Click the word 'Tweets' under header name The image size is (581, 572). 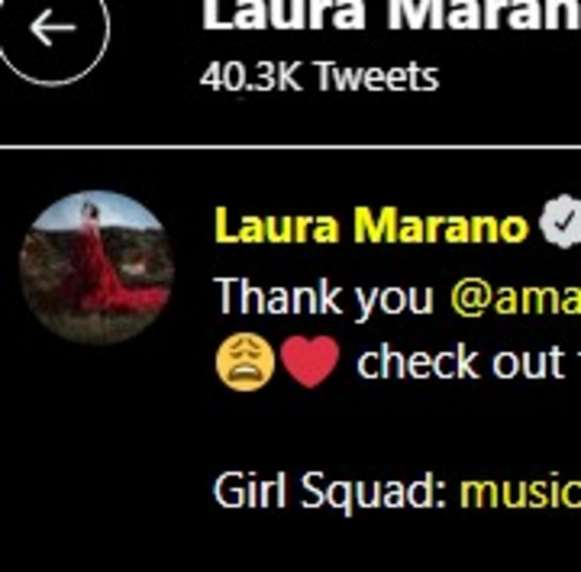pyautogui.click(x=378, y=78)
